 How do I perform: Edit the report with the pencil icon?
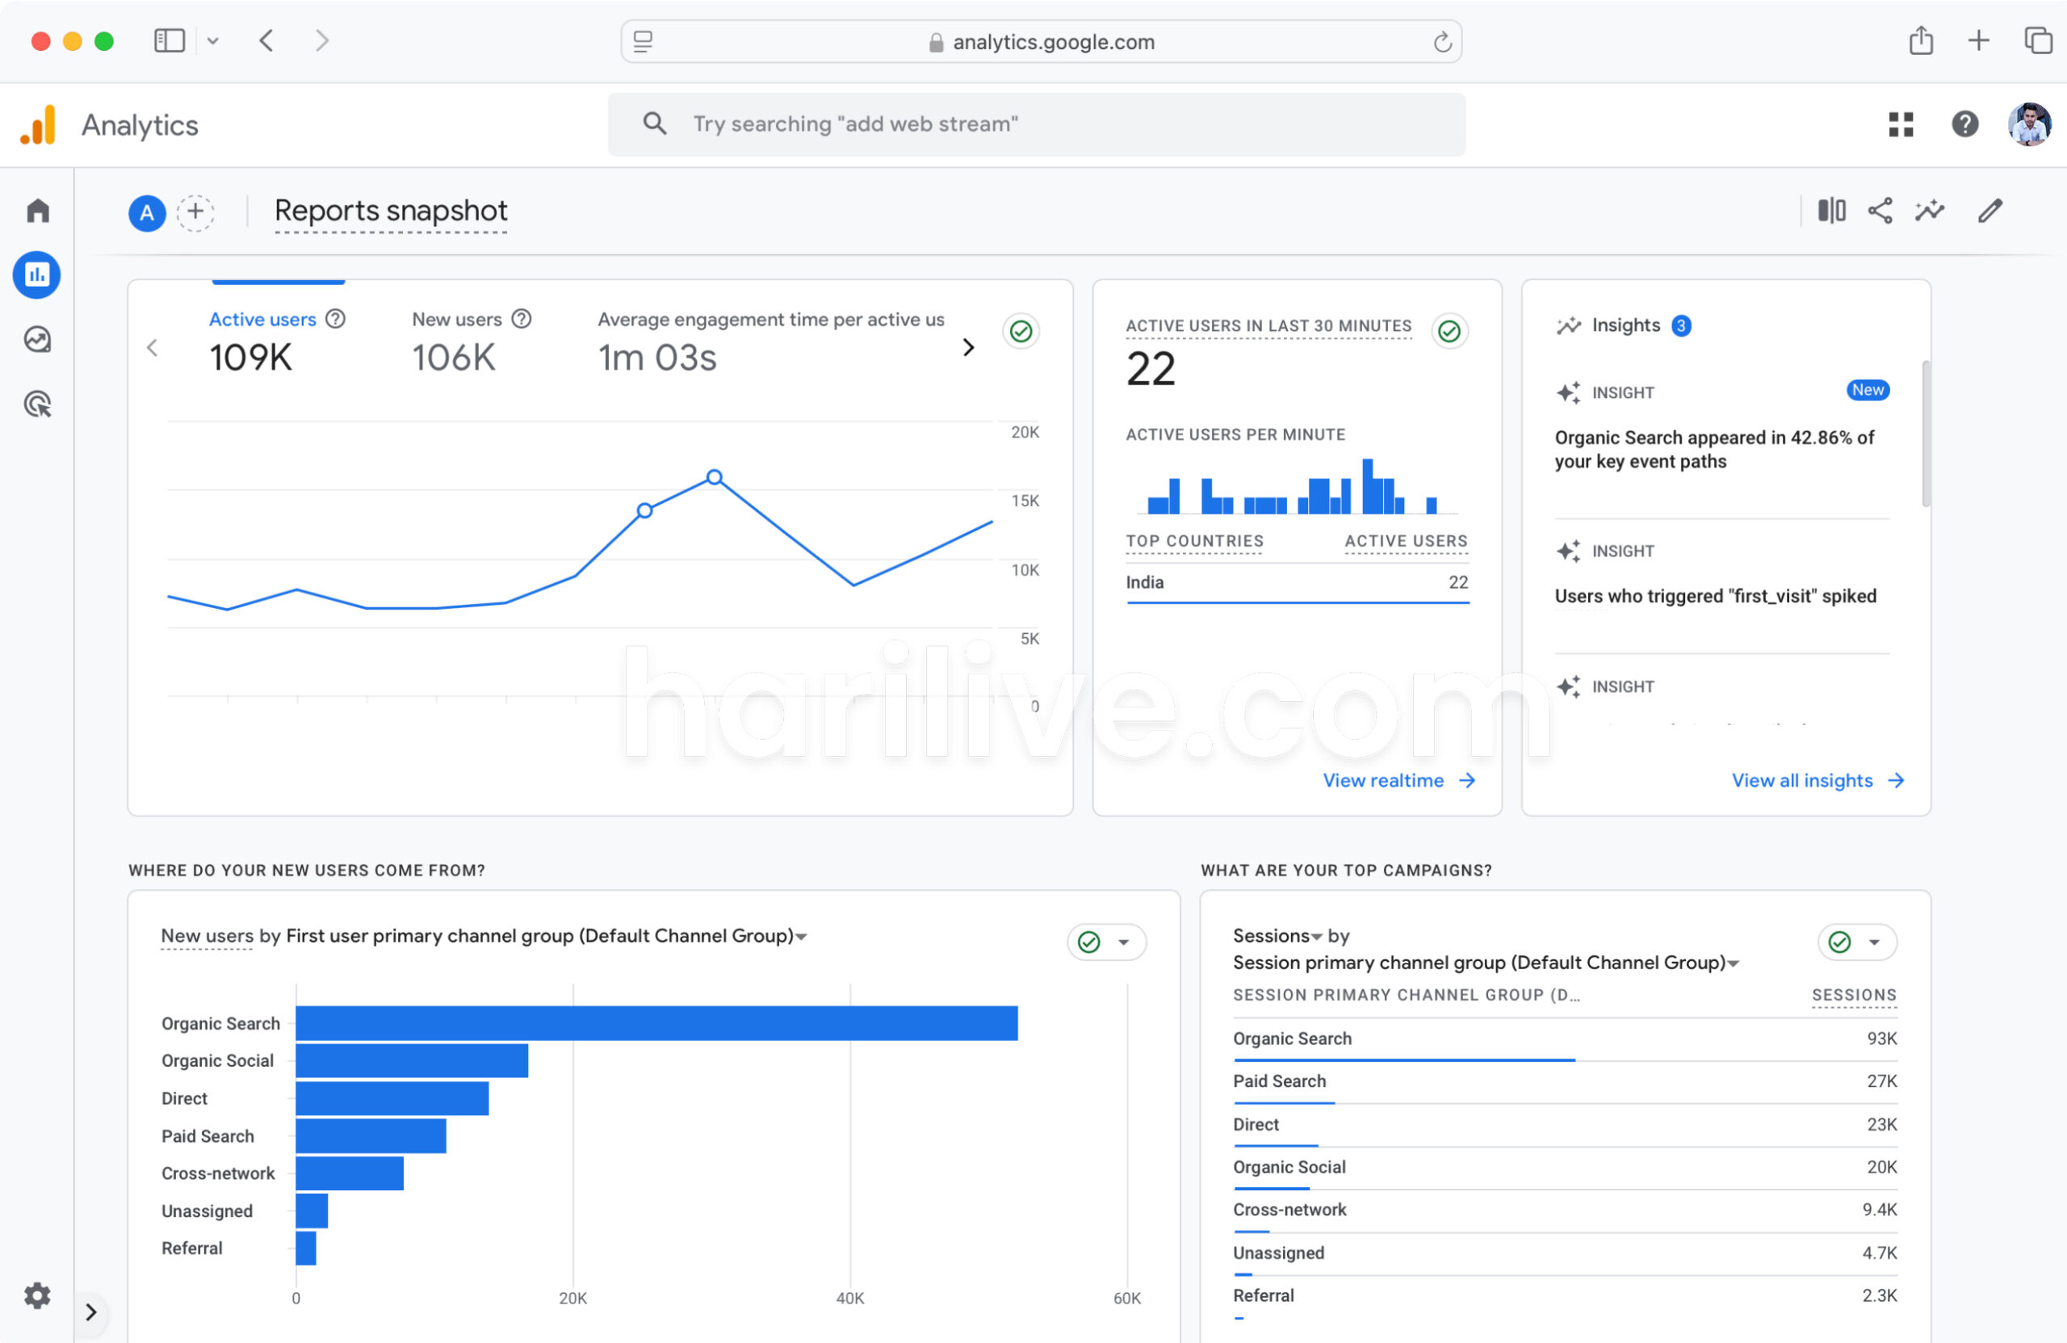pyautogui.click(x=1990, y=210)
